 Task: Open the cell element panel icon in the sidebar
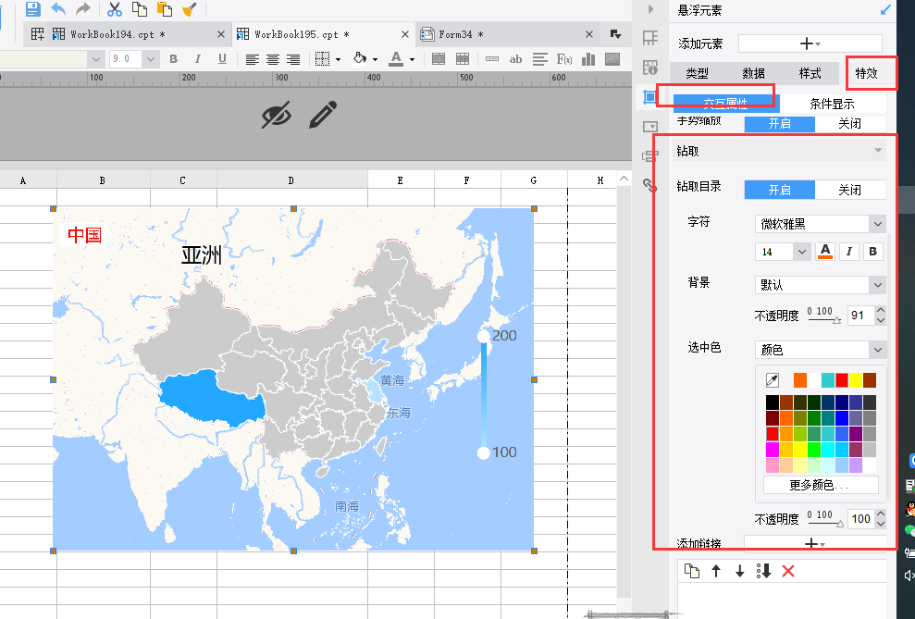pyautogui.click(x=649, y=38)
